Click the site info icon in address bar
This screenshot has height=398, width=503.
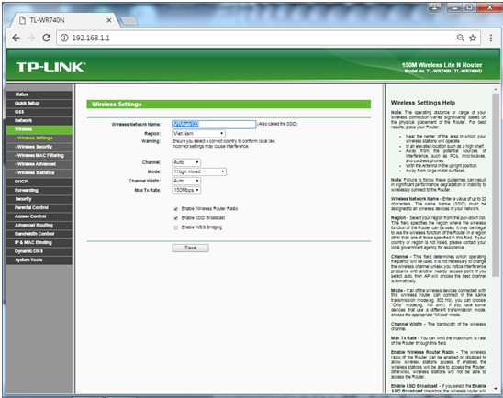[64, 38]
